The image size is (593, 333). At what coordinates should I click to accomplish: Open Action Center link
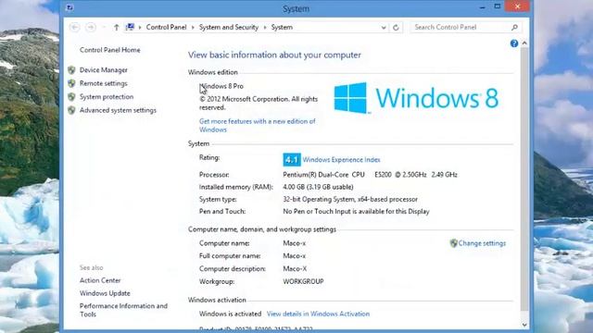click(100, 280)
